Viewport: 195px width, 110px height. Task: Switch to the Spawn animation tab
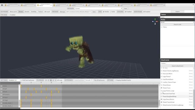coord(60,5)
